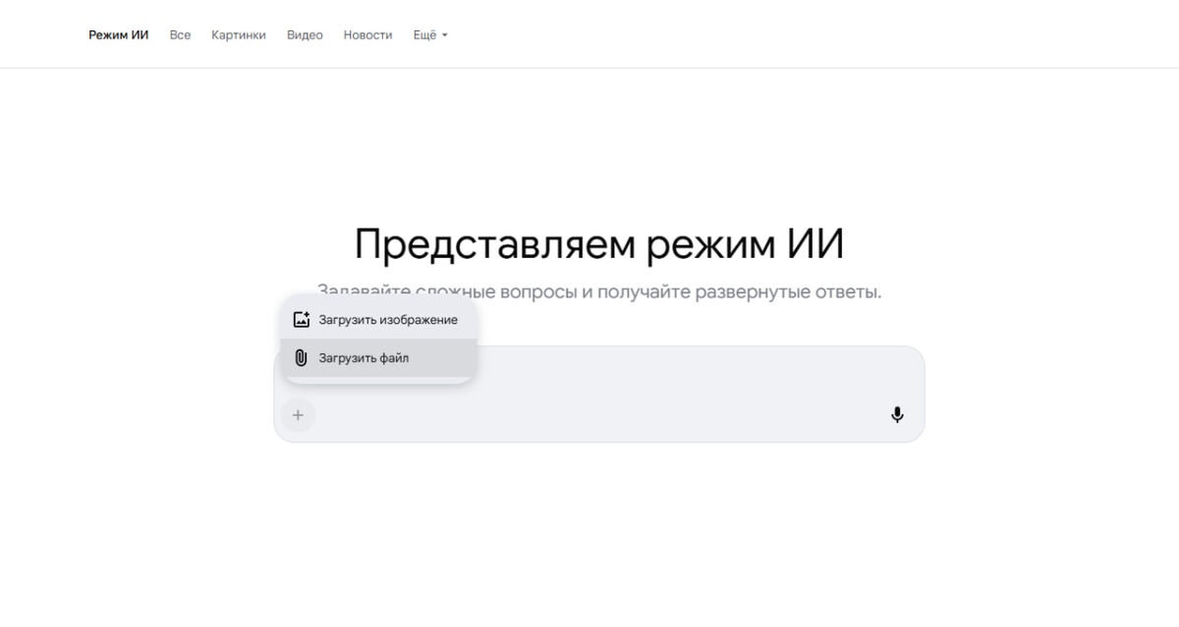Switch to the "Картинки" tab
The width and height of the screenshot is (1179, 627).
pos(239,34)
